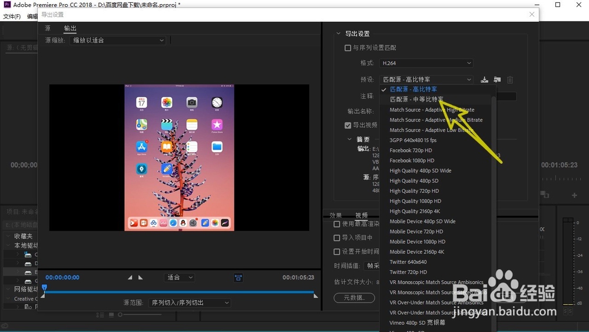The height and width of the screenshot is (332, 589).
Task: Click the set in point triangle icon
Action: (x=130, y=278)
